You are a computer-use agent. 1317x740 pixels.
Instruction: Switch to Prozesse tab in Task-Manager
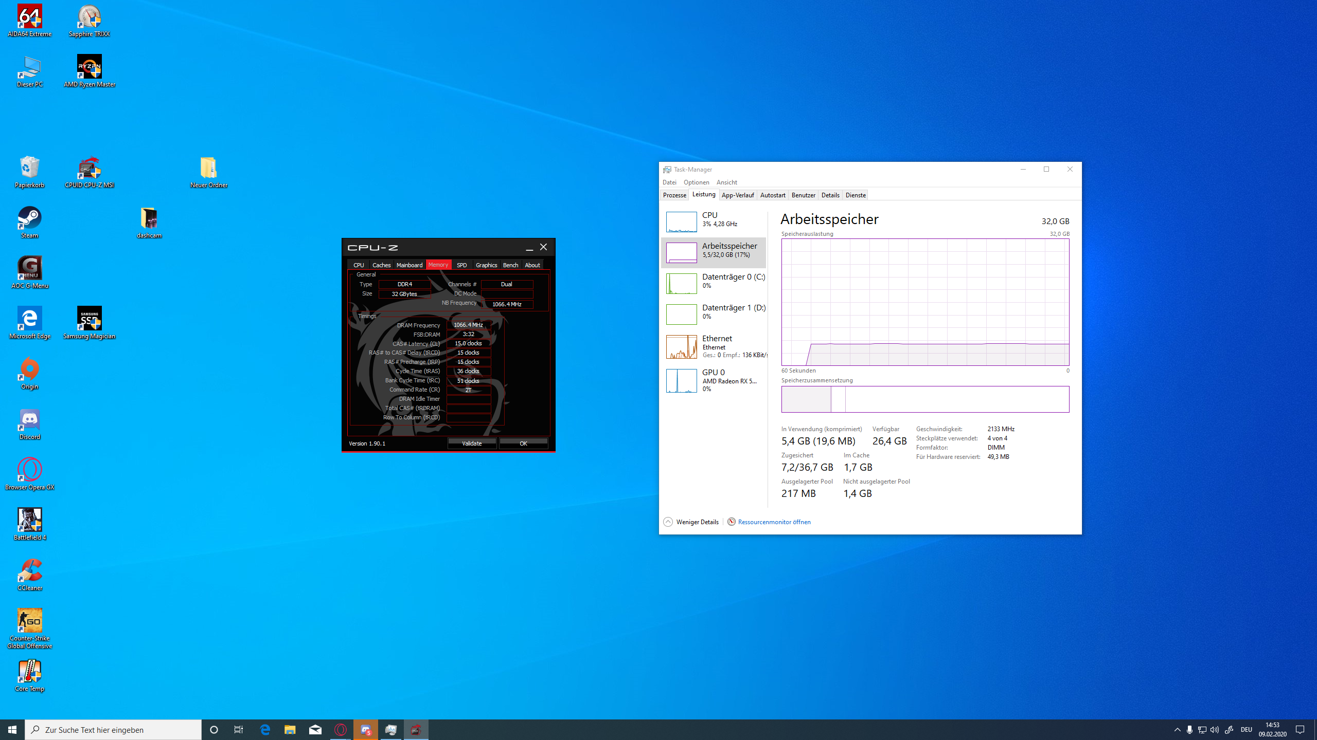674,195
